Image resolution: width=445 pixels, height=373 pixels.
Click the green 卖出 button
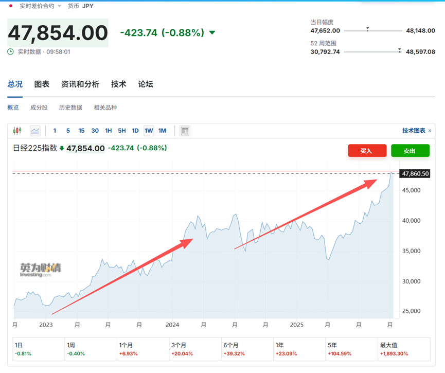point(410,151)
